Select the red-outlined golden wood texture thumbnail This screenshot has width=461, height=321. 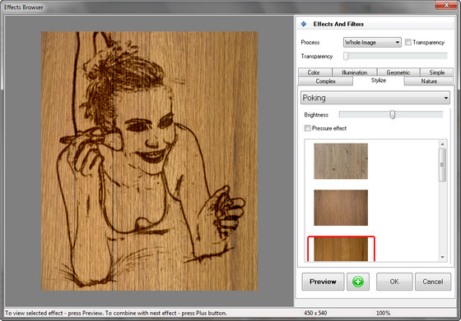pos(341,249)
